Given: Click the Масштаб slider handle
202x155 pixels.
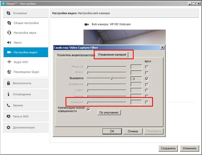Looking at the screenshot, I should tap(87, 67).
